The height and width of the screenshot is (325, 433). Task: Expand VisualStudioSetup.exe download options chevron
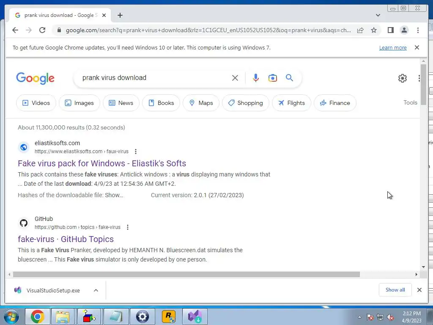96,290
